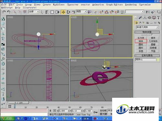The image size is (162, 121).
Task: Expand the 标准几何体 geometry type dropdown
Action: [x=147, y=27]
